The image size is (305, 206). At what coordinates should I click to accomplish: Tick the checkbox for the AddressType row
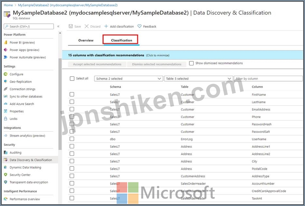72,176
